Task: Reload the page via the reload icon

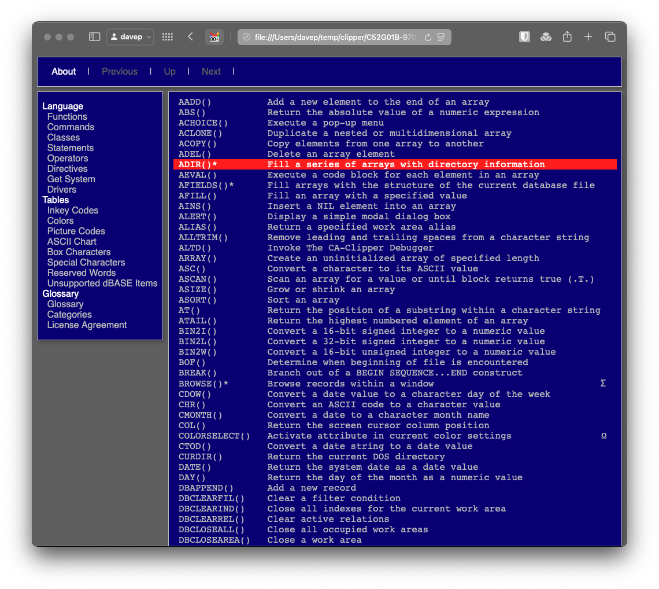Action: point(427,36)
